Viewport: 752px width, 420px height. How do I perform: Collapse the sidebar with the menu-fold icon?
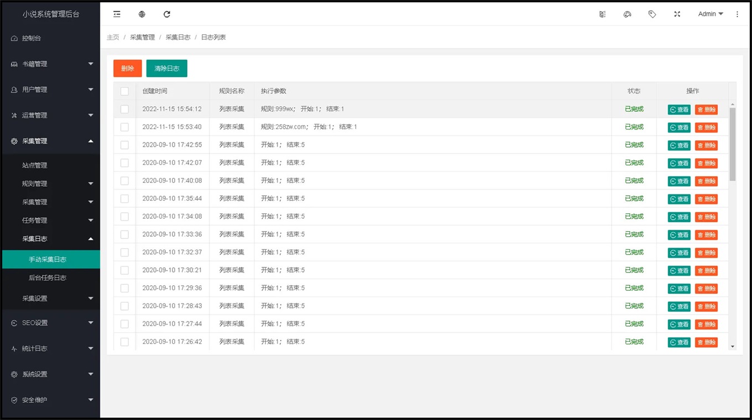[117, 14]
